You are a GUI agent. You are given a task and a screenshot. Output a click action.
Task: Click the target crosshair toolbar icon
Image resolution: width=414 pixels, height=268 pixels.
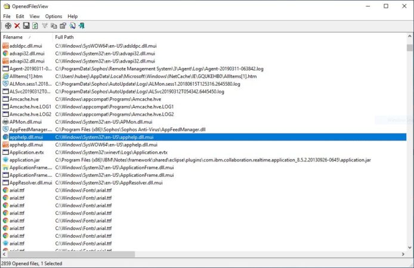click(8, 26)
